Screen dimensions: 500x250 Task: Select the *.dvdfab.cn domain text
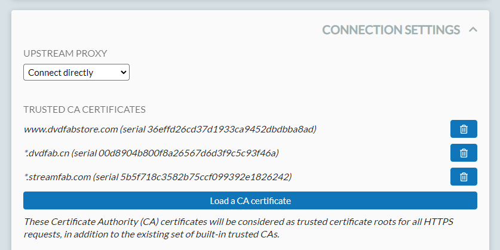(x=47, y=153)
